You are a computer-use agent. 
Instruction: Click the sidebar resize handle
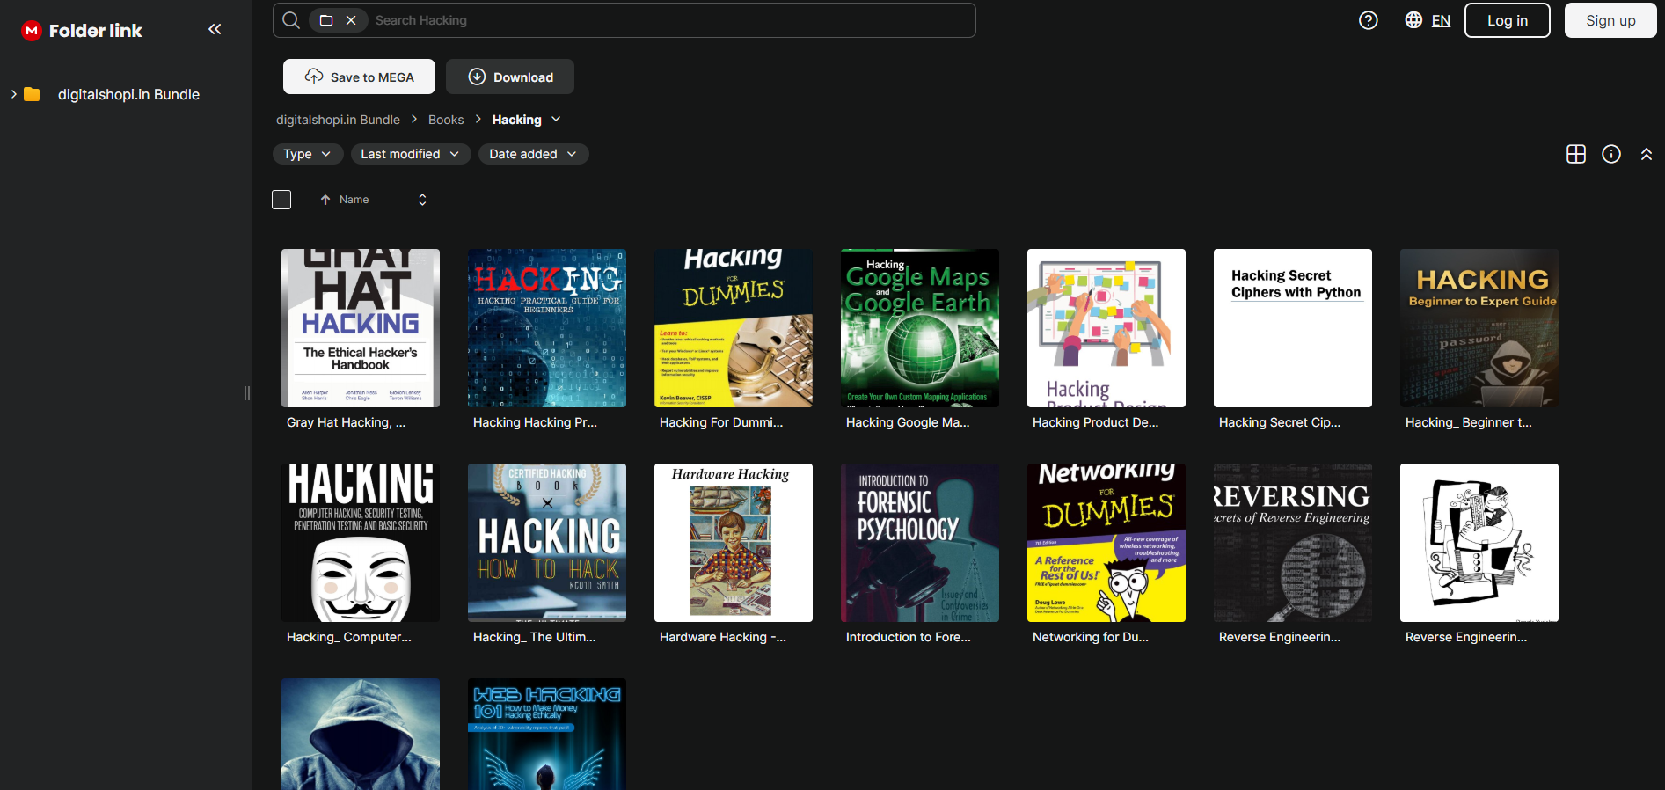coord(247,393)
